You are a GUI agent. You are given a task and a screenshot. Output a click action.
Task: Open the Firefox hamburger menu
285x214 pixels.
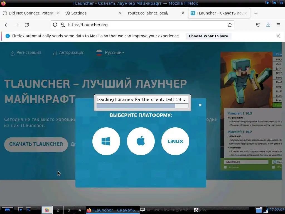[x=278, y=25]
